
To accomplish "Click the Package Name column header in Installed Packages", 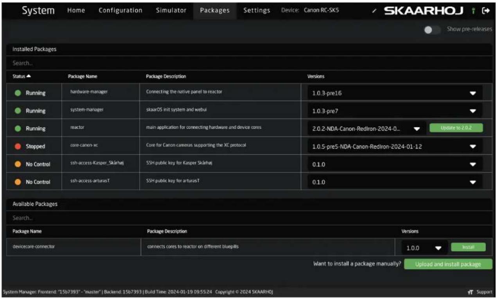I will (83, 76).
